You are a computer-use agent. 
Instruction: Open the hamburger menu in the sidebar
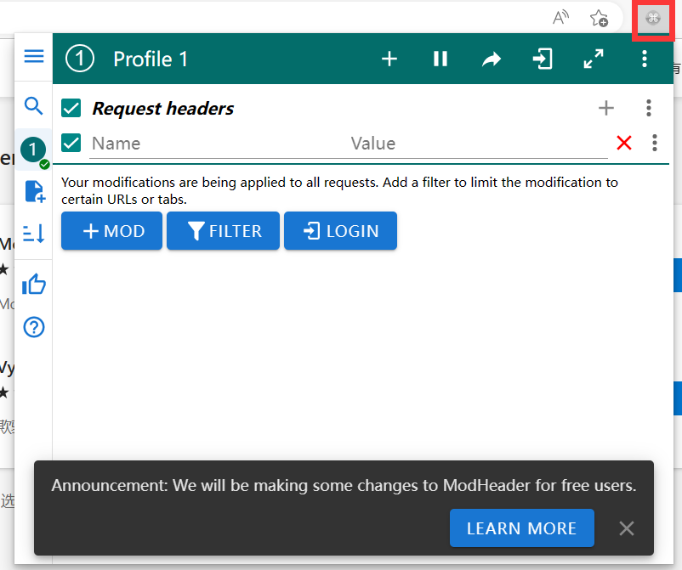tap(33, 57)
